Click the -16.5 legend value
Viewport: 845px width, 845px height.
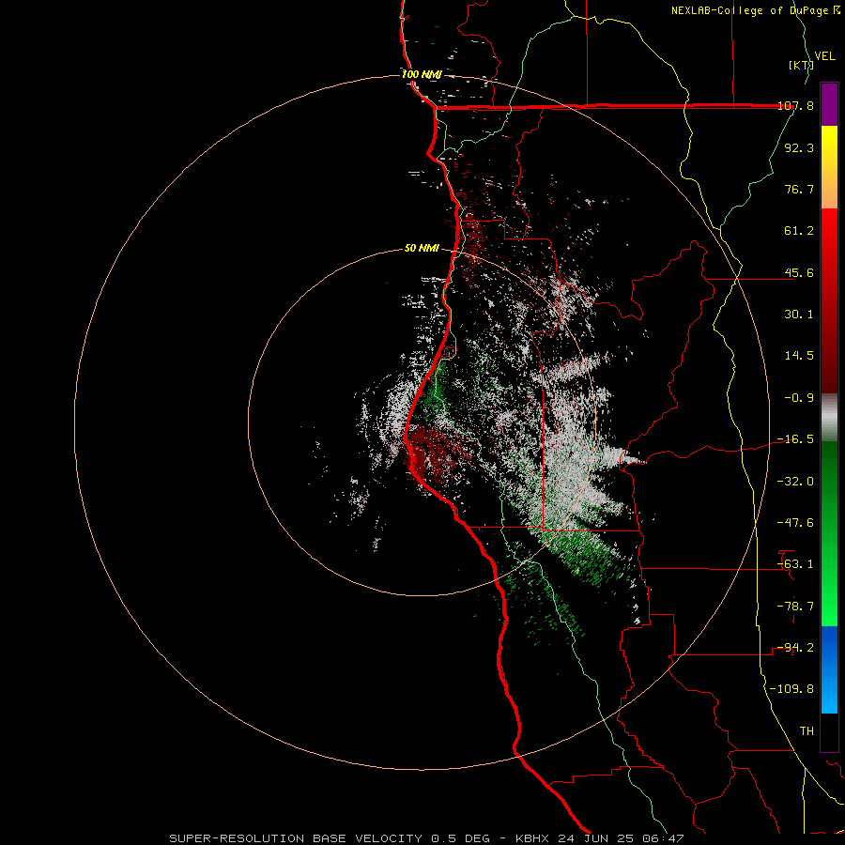pyautogui.click(x=795, y=439)
